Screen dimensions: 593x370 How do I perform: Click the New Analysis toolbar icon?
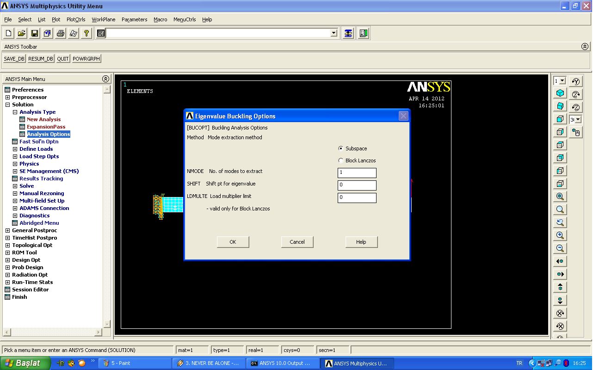9,33
